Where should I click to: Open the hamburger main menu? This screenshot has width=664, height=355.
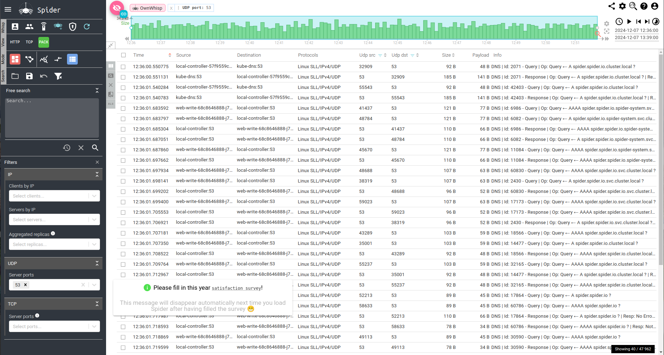tap(8, 10)
